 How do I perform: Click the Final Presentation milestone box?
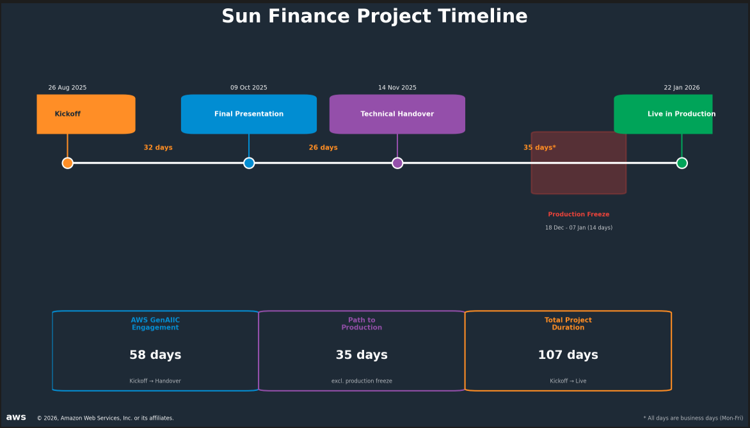click(249, 114)
